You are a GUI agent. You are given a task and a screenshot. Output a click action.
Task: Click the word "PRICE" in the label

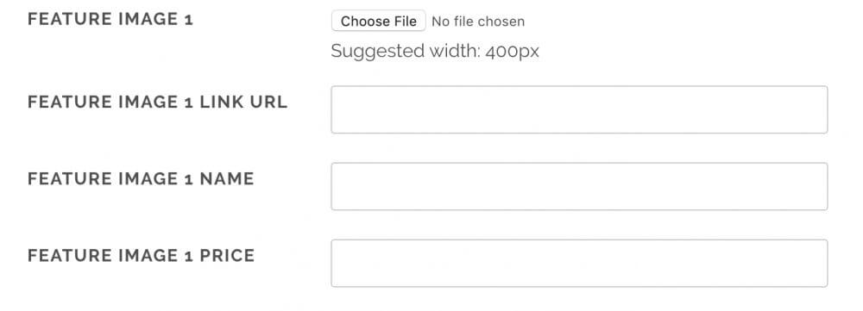(x=227, y=256)
